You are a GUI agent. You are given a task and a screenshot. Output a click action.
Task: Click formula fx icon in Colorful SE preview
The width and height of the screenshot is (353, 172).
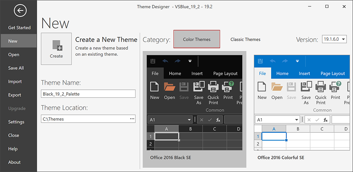(x=326, y=120)
